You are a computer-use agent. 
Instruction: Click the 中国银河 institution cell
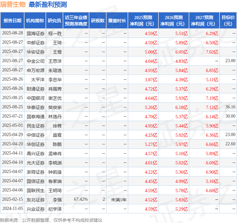tap(36, 98)
